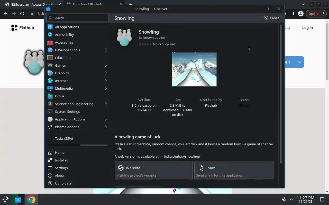Image resolution: width=329 pixels, height=205 pixels.
Task: Expand the Plasma Addons arrow
Action: (106, 127)
